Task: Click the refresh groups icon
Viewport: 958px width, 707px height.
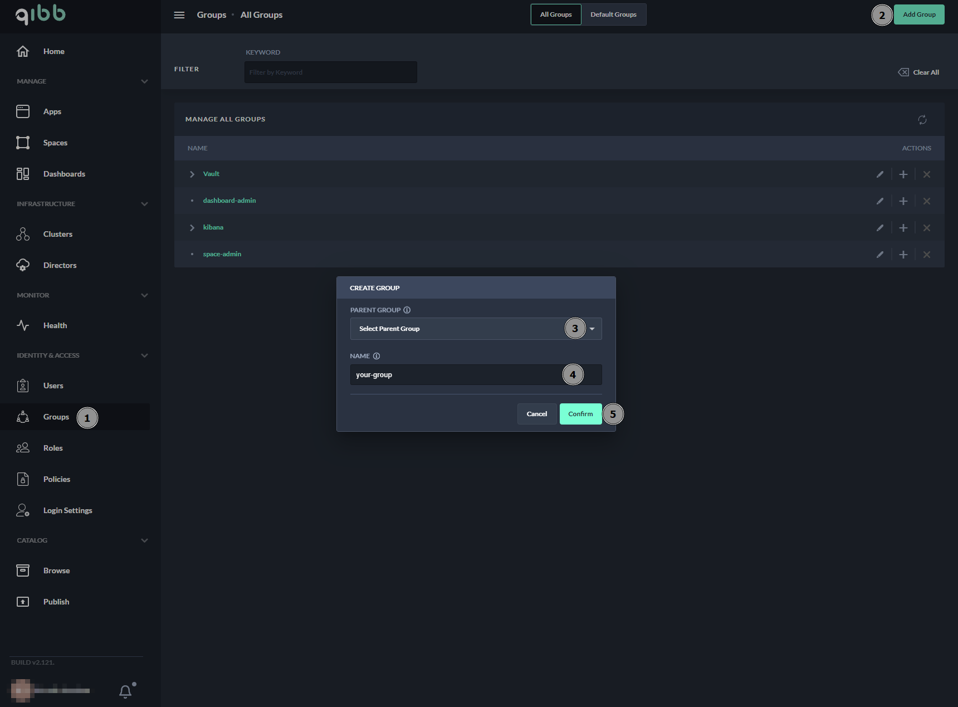Action: click(x=922, y=120)
